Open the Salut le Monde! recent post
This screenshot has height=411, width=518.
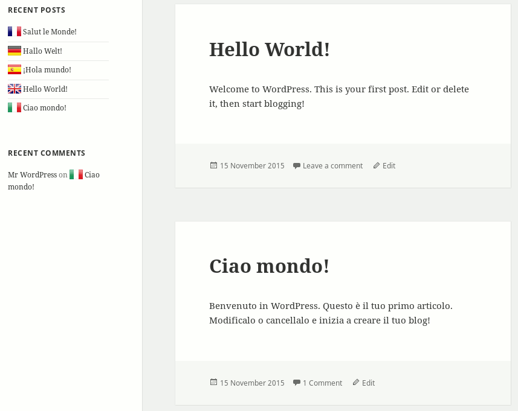(x=50, y=31)
